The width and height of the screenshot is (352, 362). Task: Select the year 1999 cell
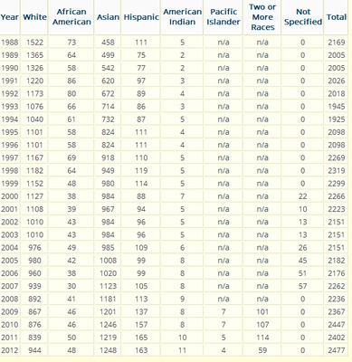pyautogui.click(x=10, y=184)
